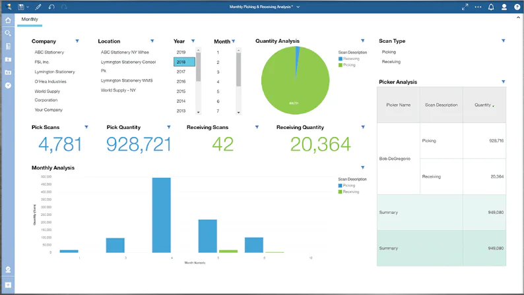
Task: Click the filter icon next to Pick Quantity
Action: tap(169, 127)
